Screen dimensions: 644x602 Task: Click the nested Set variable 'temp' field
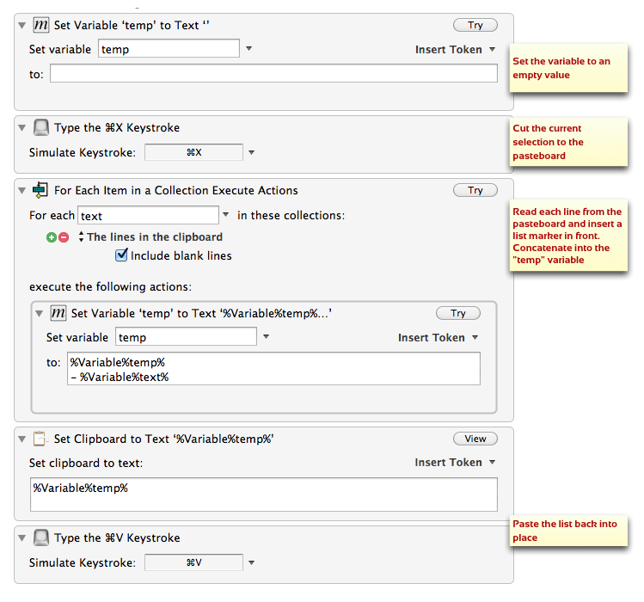click(186, 336)
